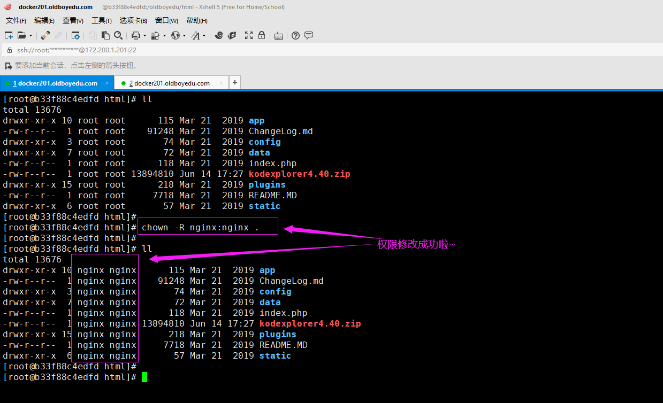Click the Paste clipboard icon
Viewport: 663px width, 403px height.
click(x=105, y=35)
